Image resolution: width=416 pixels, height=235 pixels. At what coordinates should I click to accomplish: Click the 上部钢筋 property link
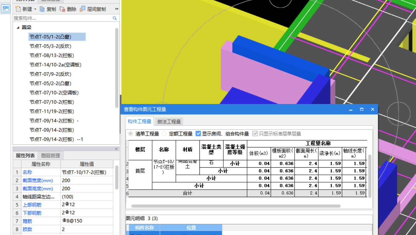(32, 205)
